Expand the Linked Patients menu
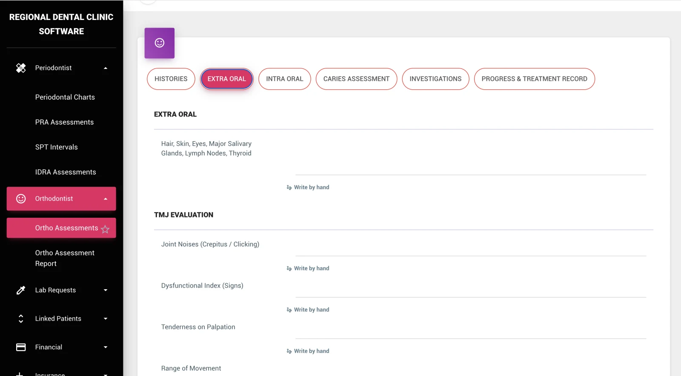Image resolution: width=681 pixels, height=376 pixels. pos(106,319)
